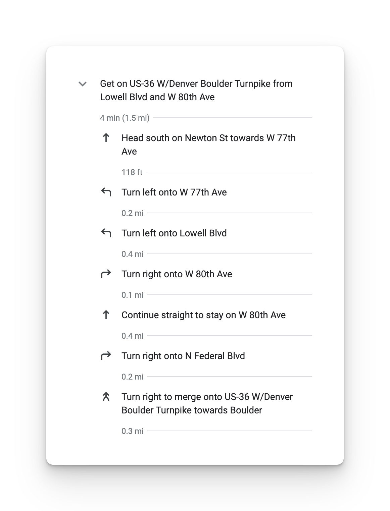Select the 0.4 mi distance below Lowell Blvd step

[x=133, y=254]
